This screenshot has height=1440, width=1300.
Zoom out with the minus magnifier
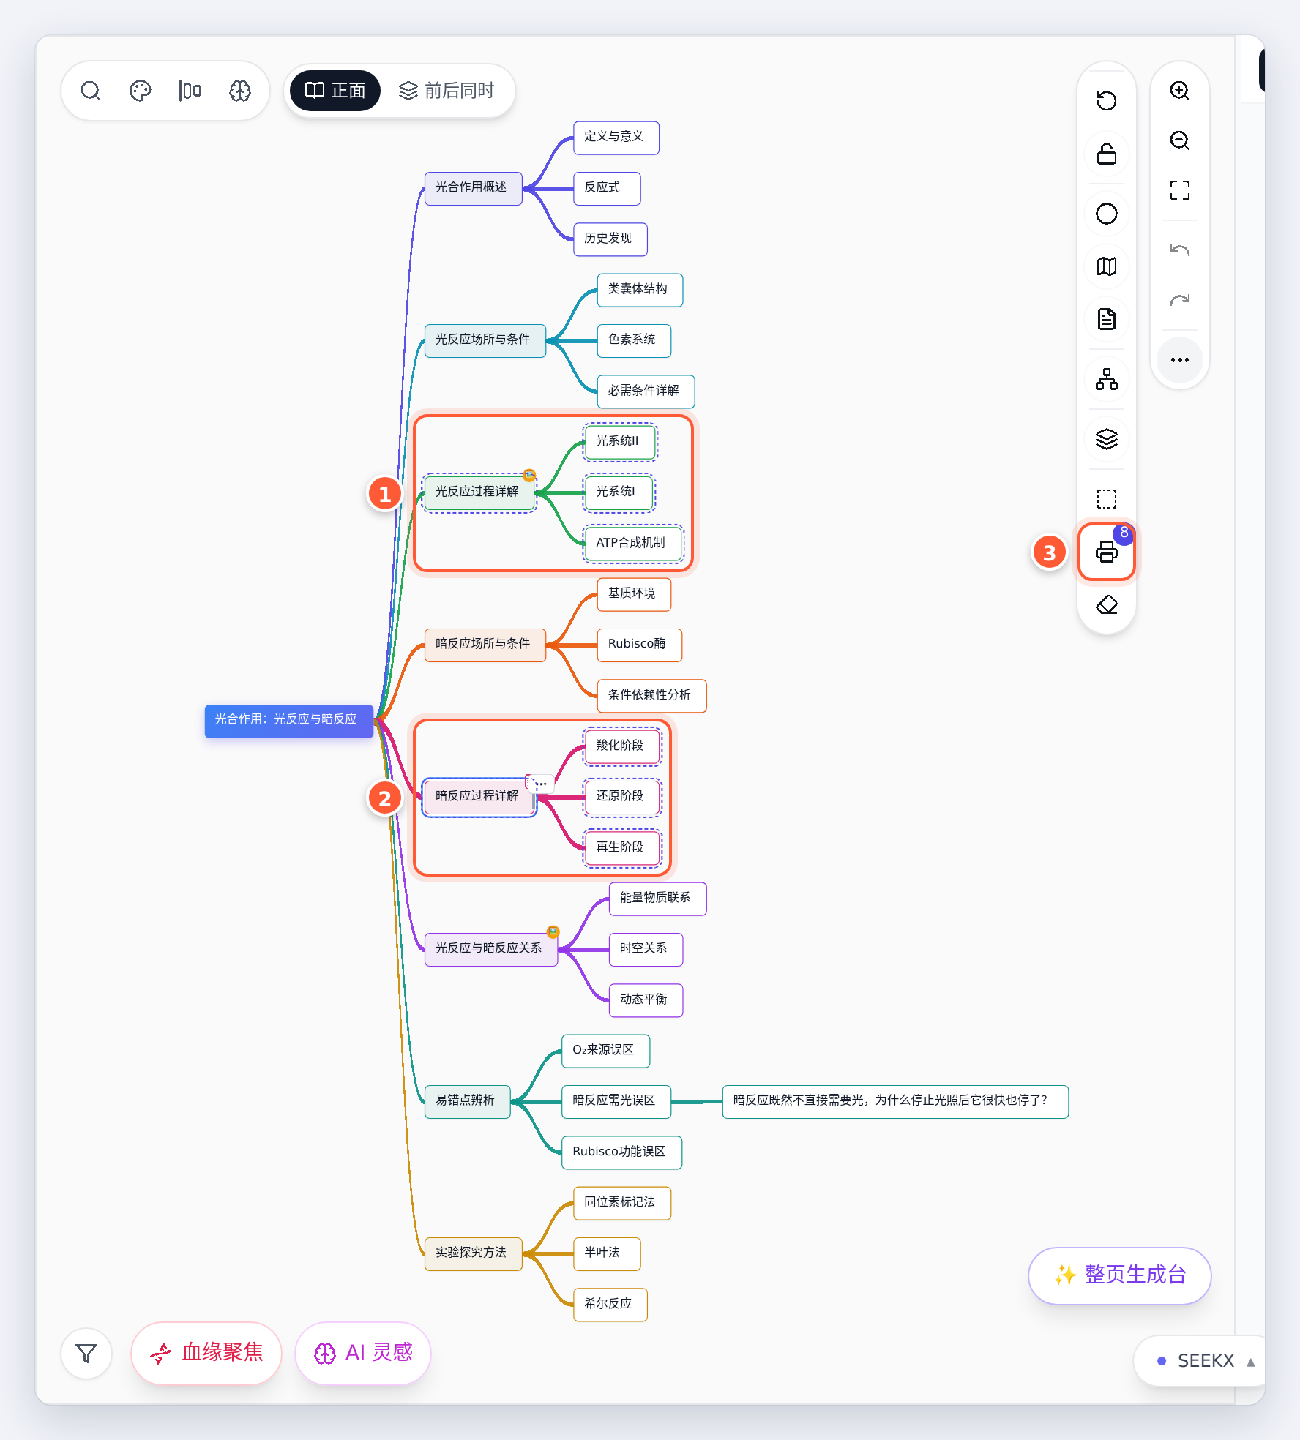tap(1180, 140)
